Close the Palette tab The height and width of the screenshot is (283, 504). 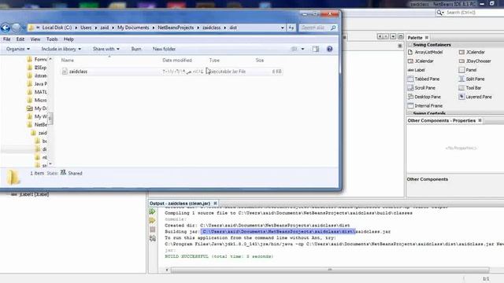(427, 38)
